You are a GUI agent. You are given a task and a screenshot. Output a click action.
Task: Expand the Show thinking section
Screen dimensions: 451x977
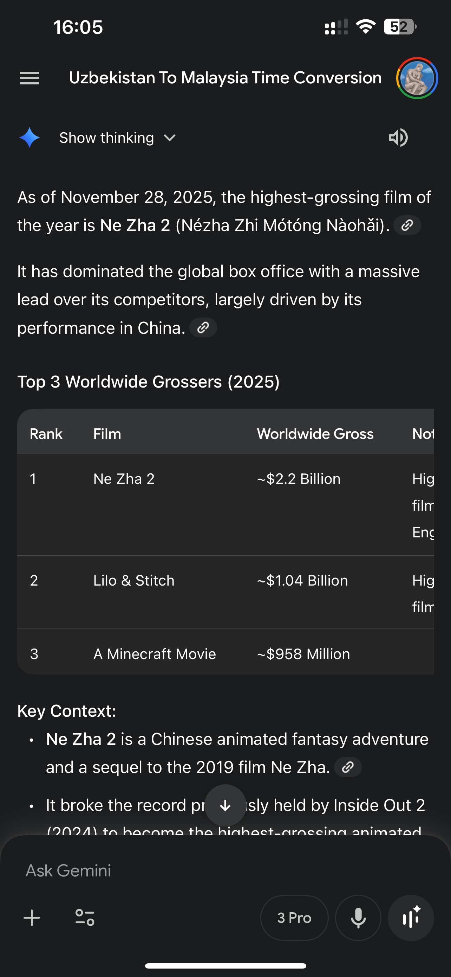[106, 138]
